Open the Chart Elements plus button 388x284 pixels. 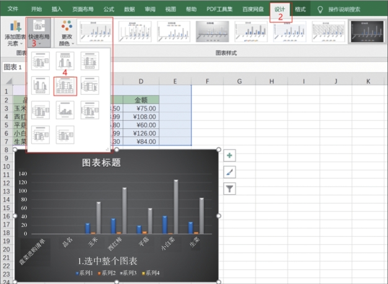pyautogui.click(x=229, y=156)
